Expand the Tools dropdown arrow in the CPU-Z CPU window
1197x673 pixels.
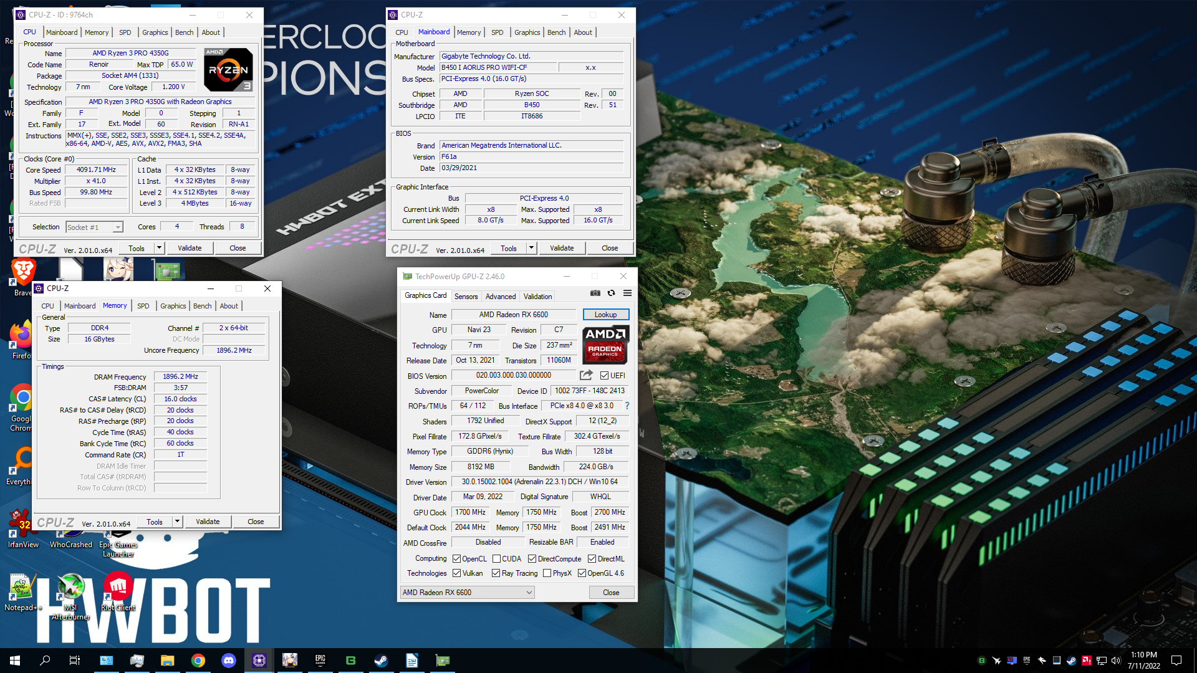click(x=159, y=248)
